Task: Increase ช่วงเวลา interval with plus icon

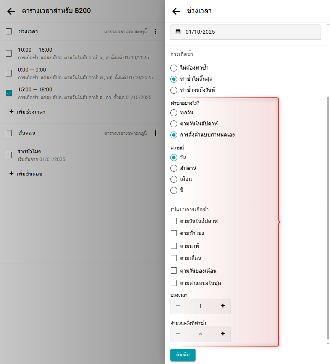Action: [x=223, y=306]
